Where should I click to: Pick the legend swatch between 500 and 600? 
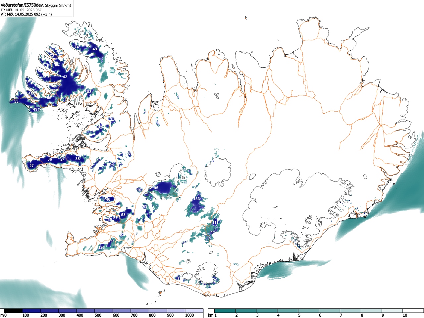coord(104,311)
